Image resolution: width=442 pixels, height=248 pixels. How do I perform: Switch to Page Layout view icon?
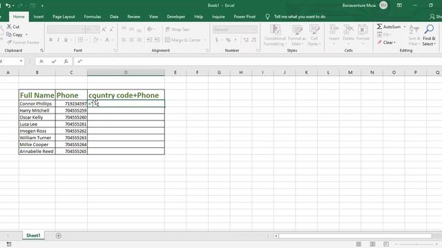(x=372, y=244)
